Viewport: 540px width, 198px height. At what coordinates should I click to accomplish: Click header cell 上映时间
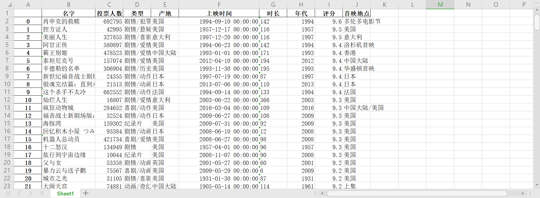click(x=219, y=13)
